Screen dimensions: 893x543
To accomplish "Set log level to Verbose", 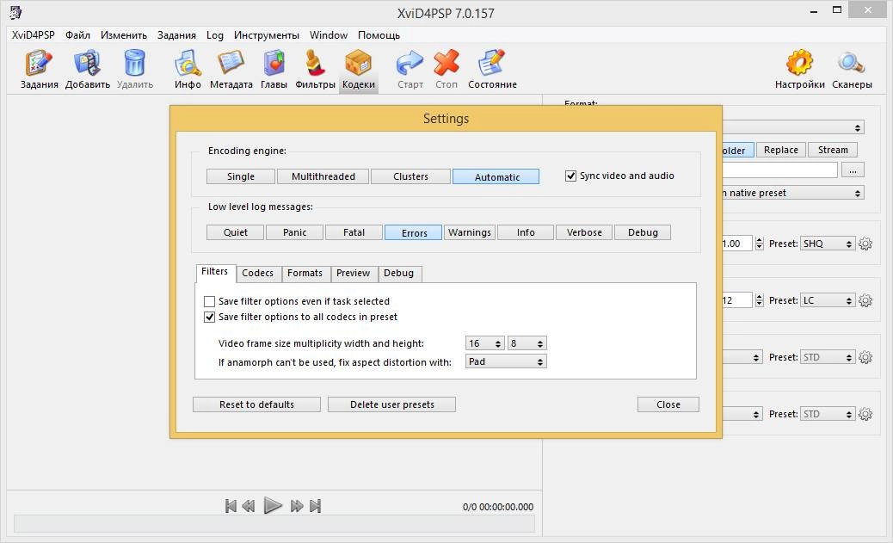I will [584, 232].
